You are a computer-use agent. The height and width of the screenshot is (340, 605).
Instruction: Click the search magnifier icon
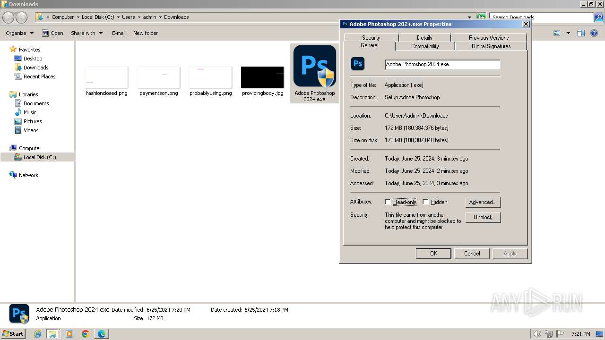tap(599, 17)
